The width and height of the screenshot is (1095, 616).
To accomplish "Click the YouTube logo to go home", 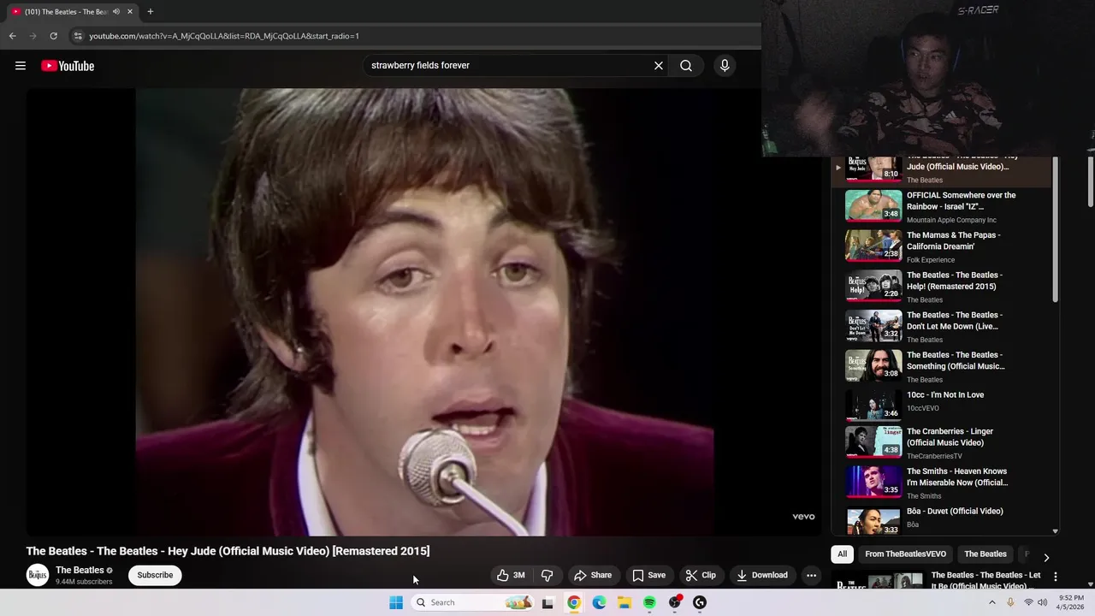I will click(x=68, y=66).
